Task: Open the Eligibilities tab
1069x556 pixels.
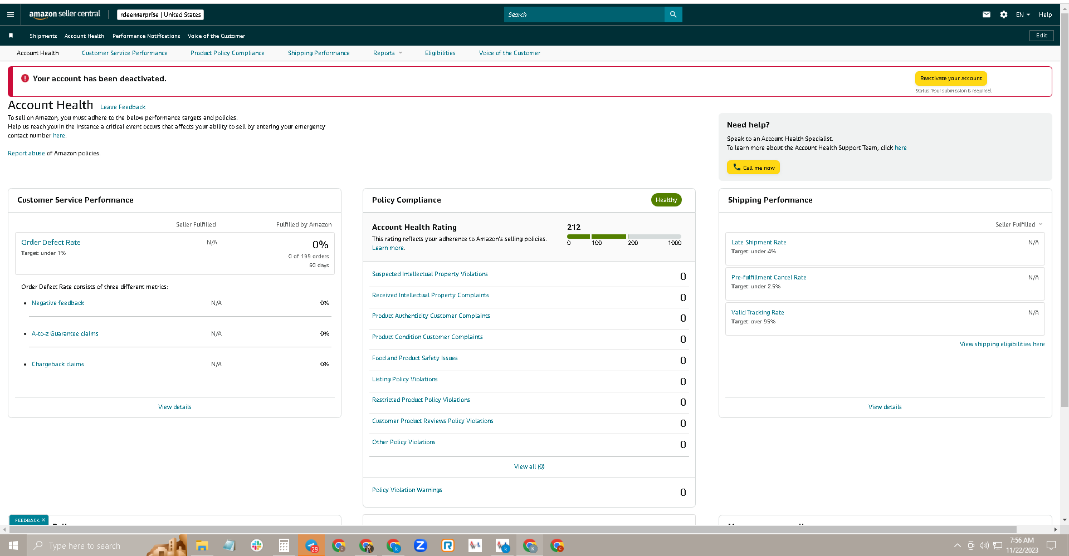Action: pos(440,53)
